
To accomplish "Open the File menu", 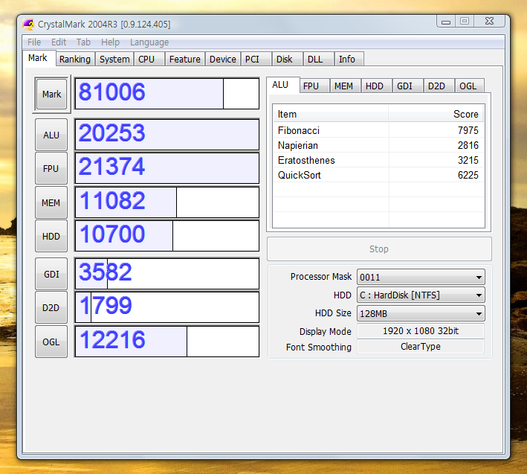I will click(34, 42).
